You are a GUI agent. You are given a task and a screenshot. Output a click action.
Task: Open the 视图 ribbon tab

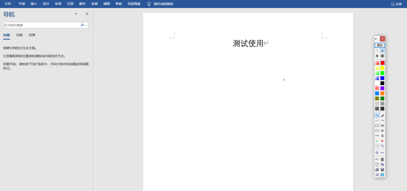point(106,4)
